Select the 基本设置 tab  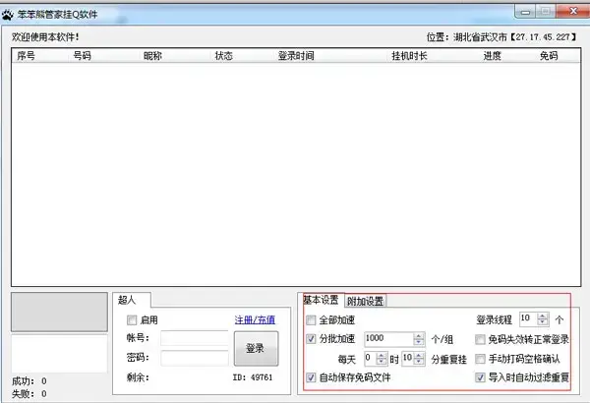click(322, 300)
